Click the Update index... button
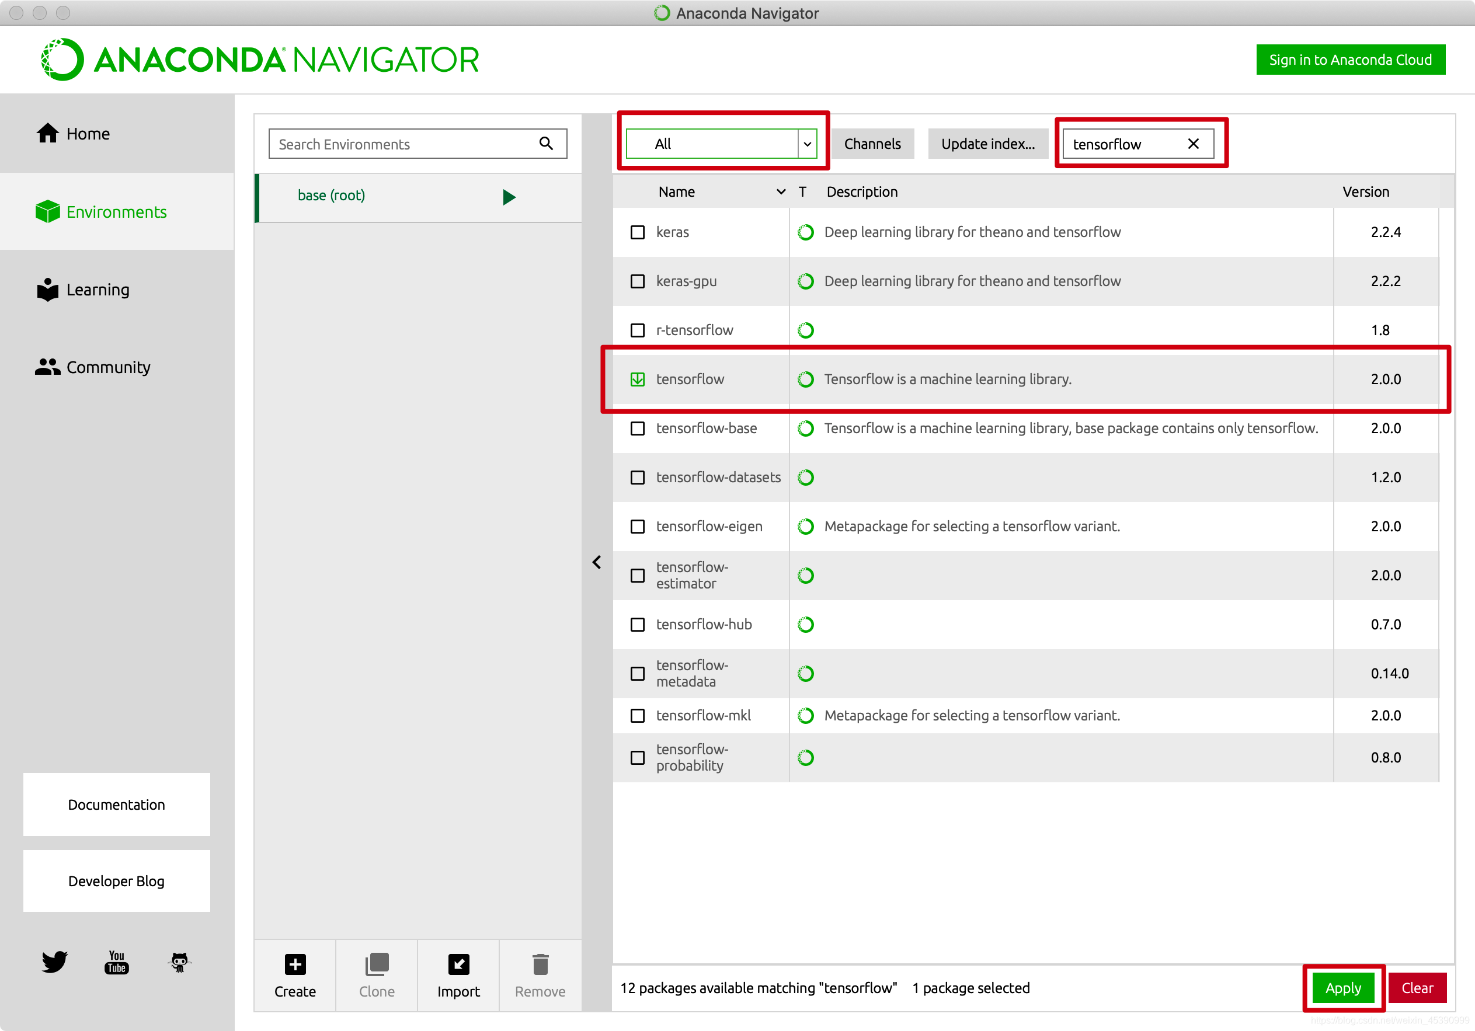Viewport: 1475px width, 1031px height. [x=987, y=144]
